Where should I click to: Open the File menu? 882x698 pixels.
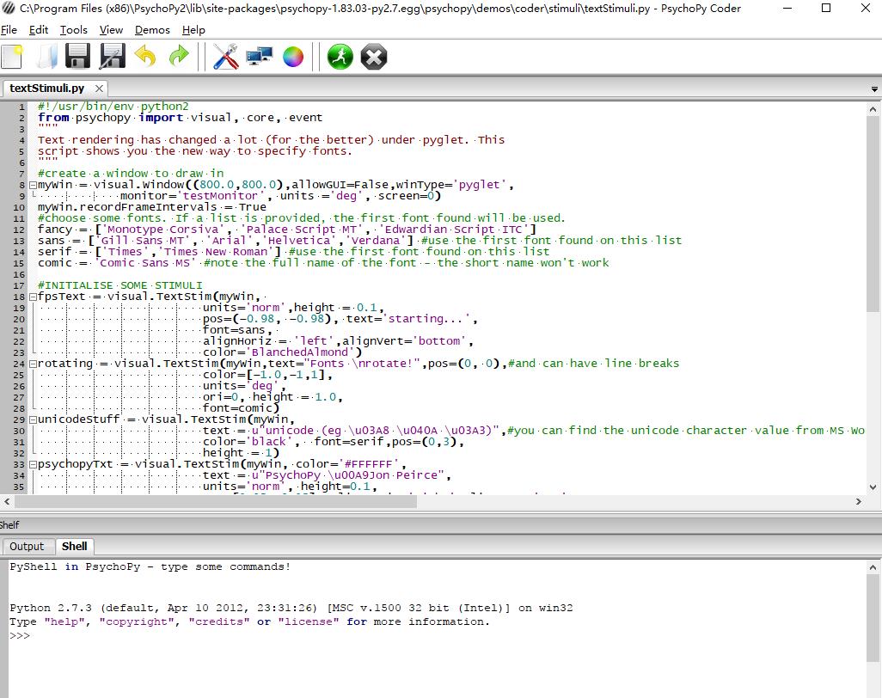coord(9,30)
